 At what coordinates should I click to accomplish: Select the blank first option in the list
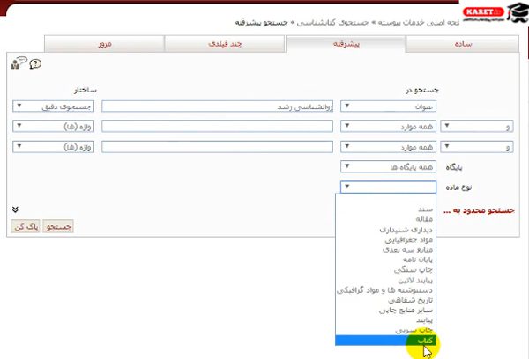coord(385,200)
